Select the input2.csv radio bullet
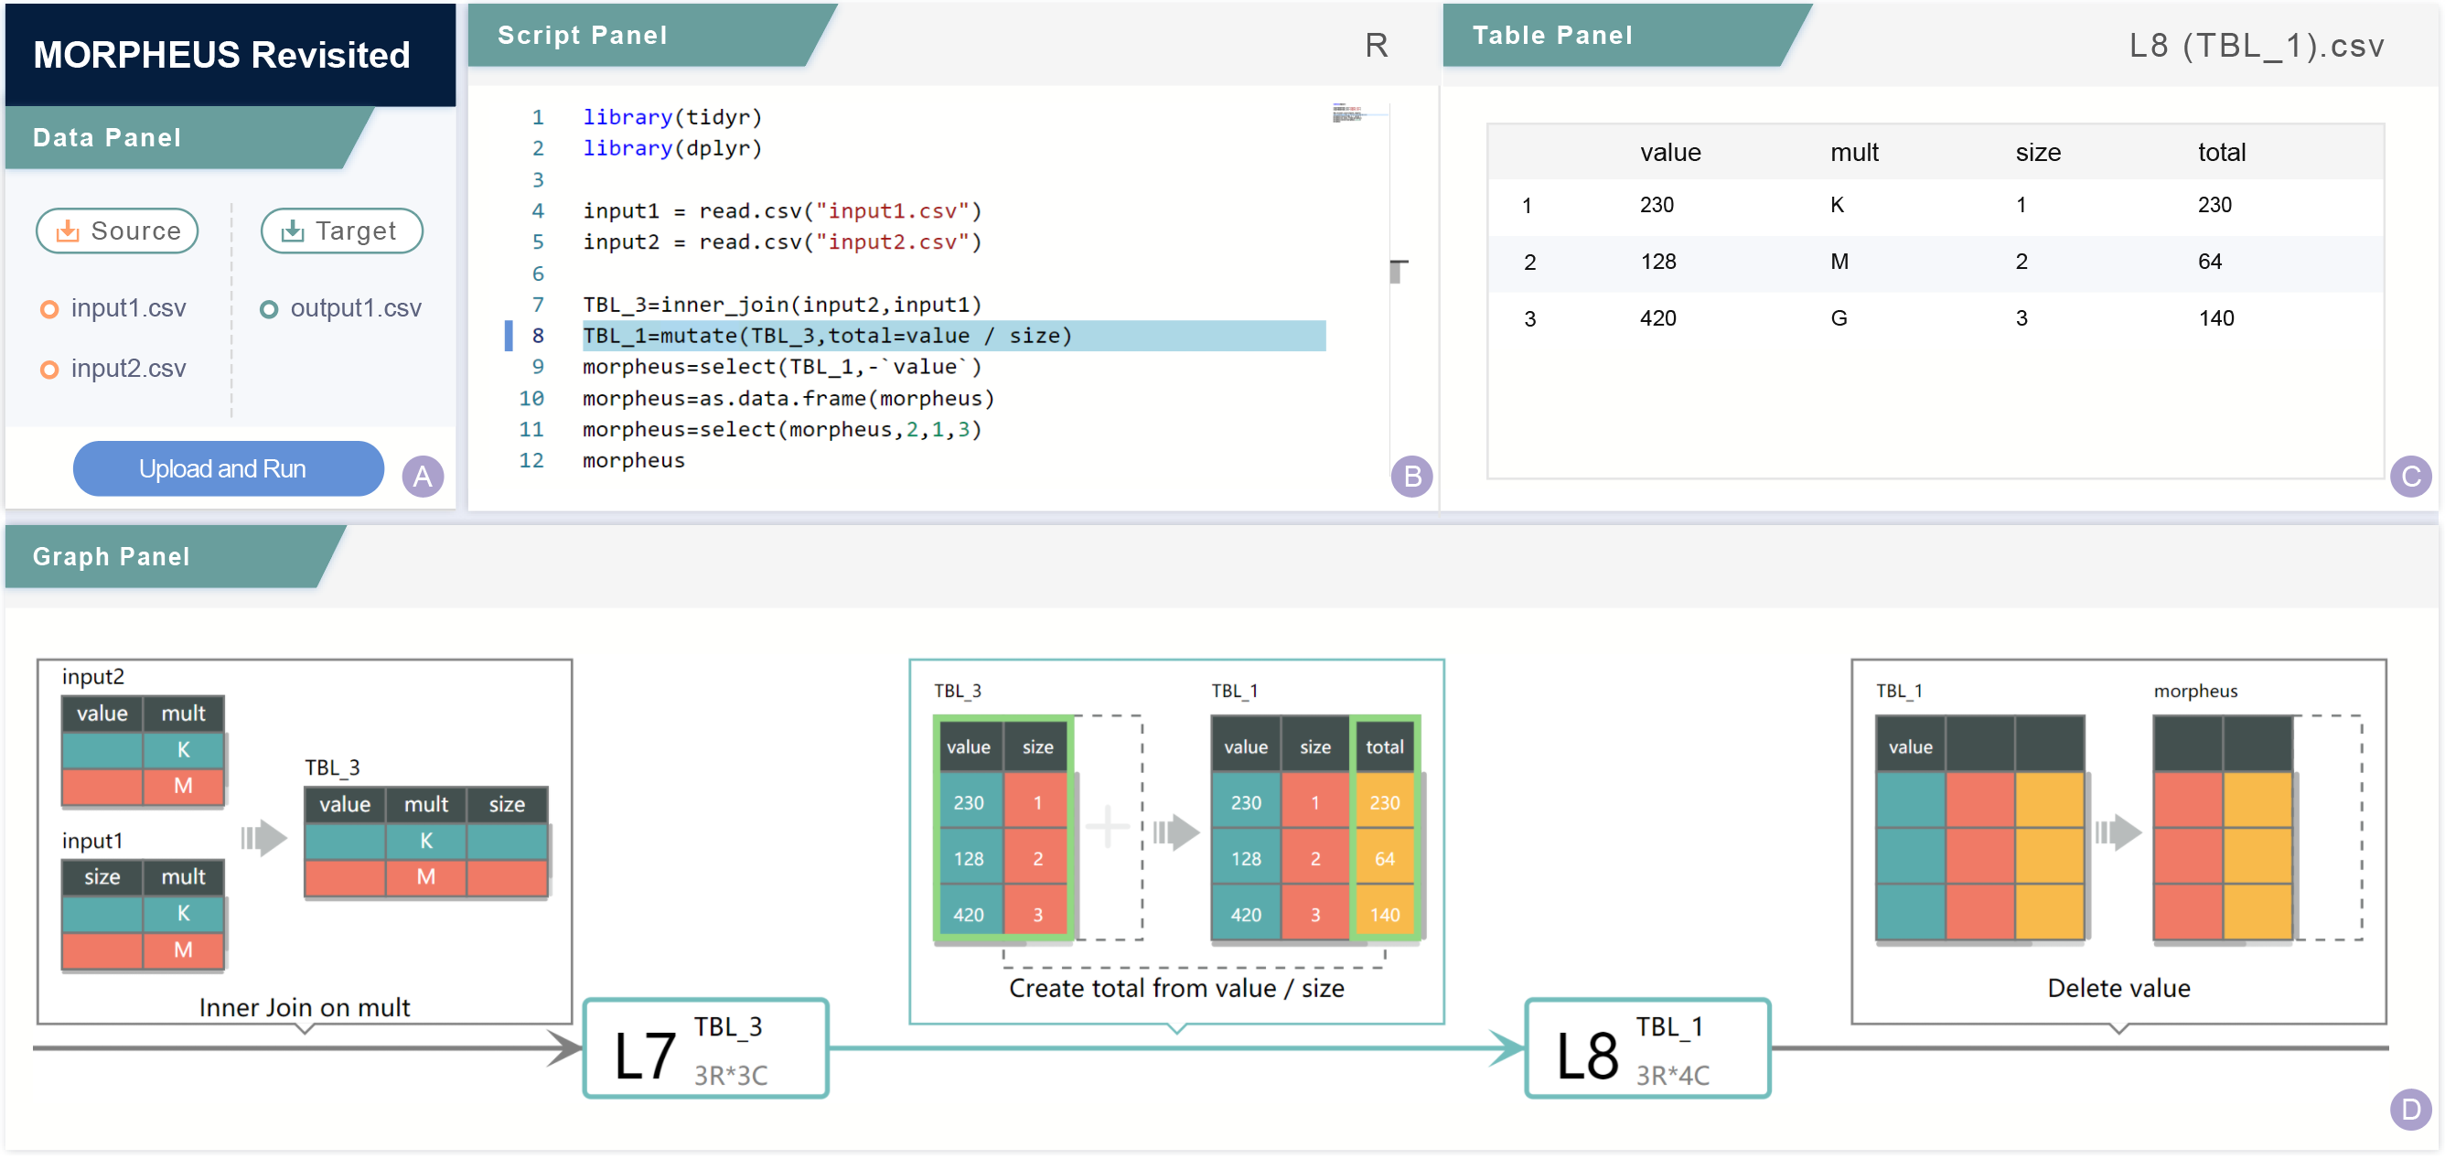This screenshot has width=2445, height=1159. [x=49, y=370]
